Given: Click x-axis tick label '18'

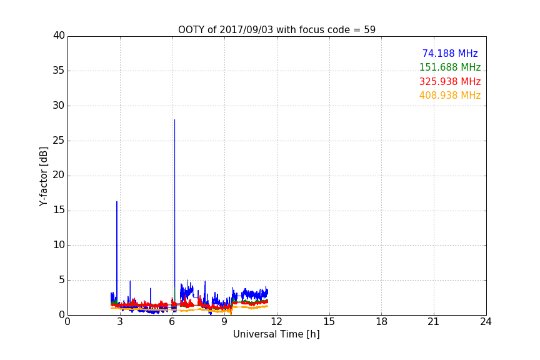Looking at the screenshot, I should (x=382, y=322).
